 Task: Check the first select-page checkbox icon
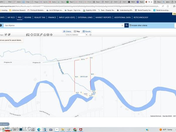coord(6,35)
